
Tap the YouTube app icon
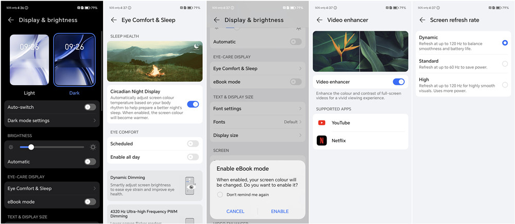click(x=321, y=123)
